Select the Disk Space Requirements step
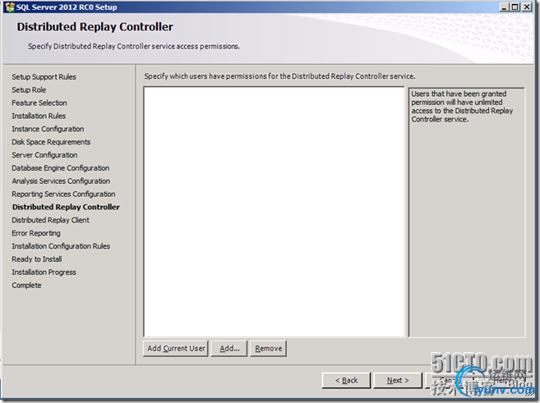 click(51, 142)
